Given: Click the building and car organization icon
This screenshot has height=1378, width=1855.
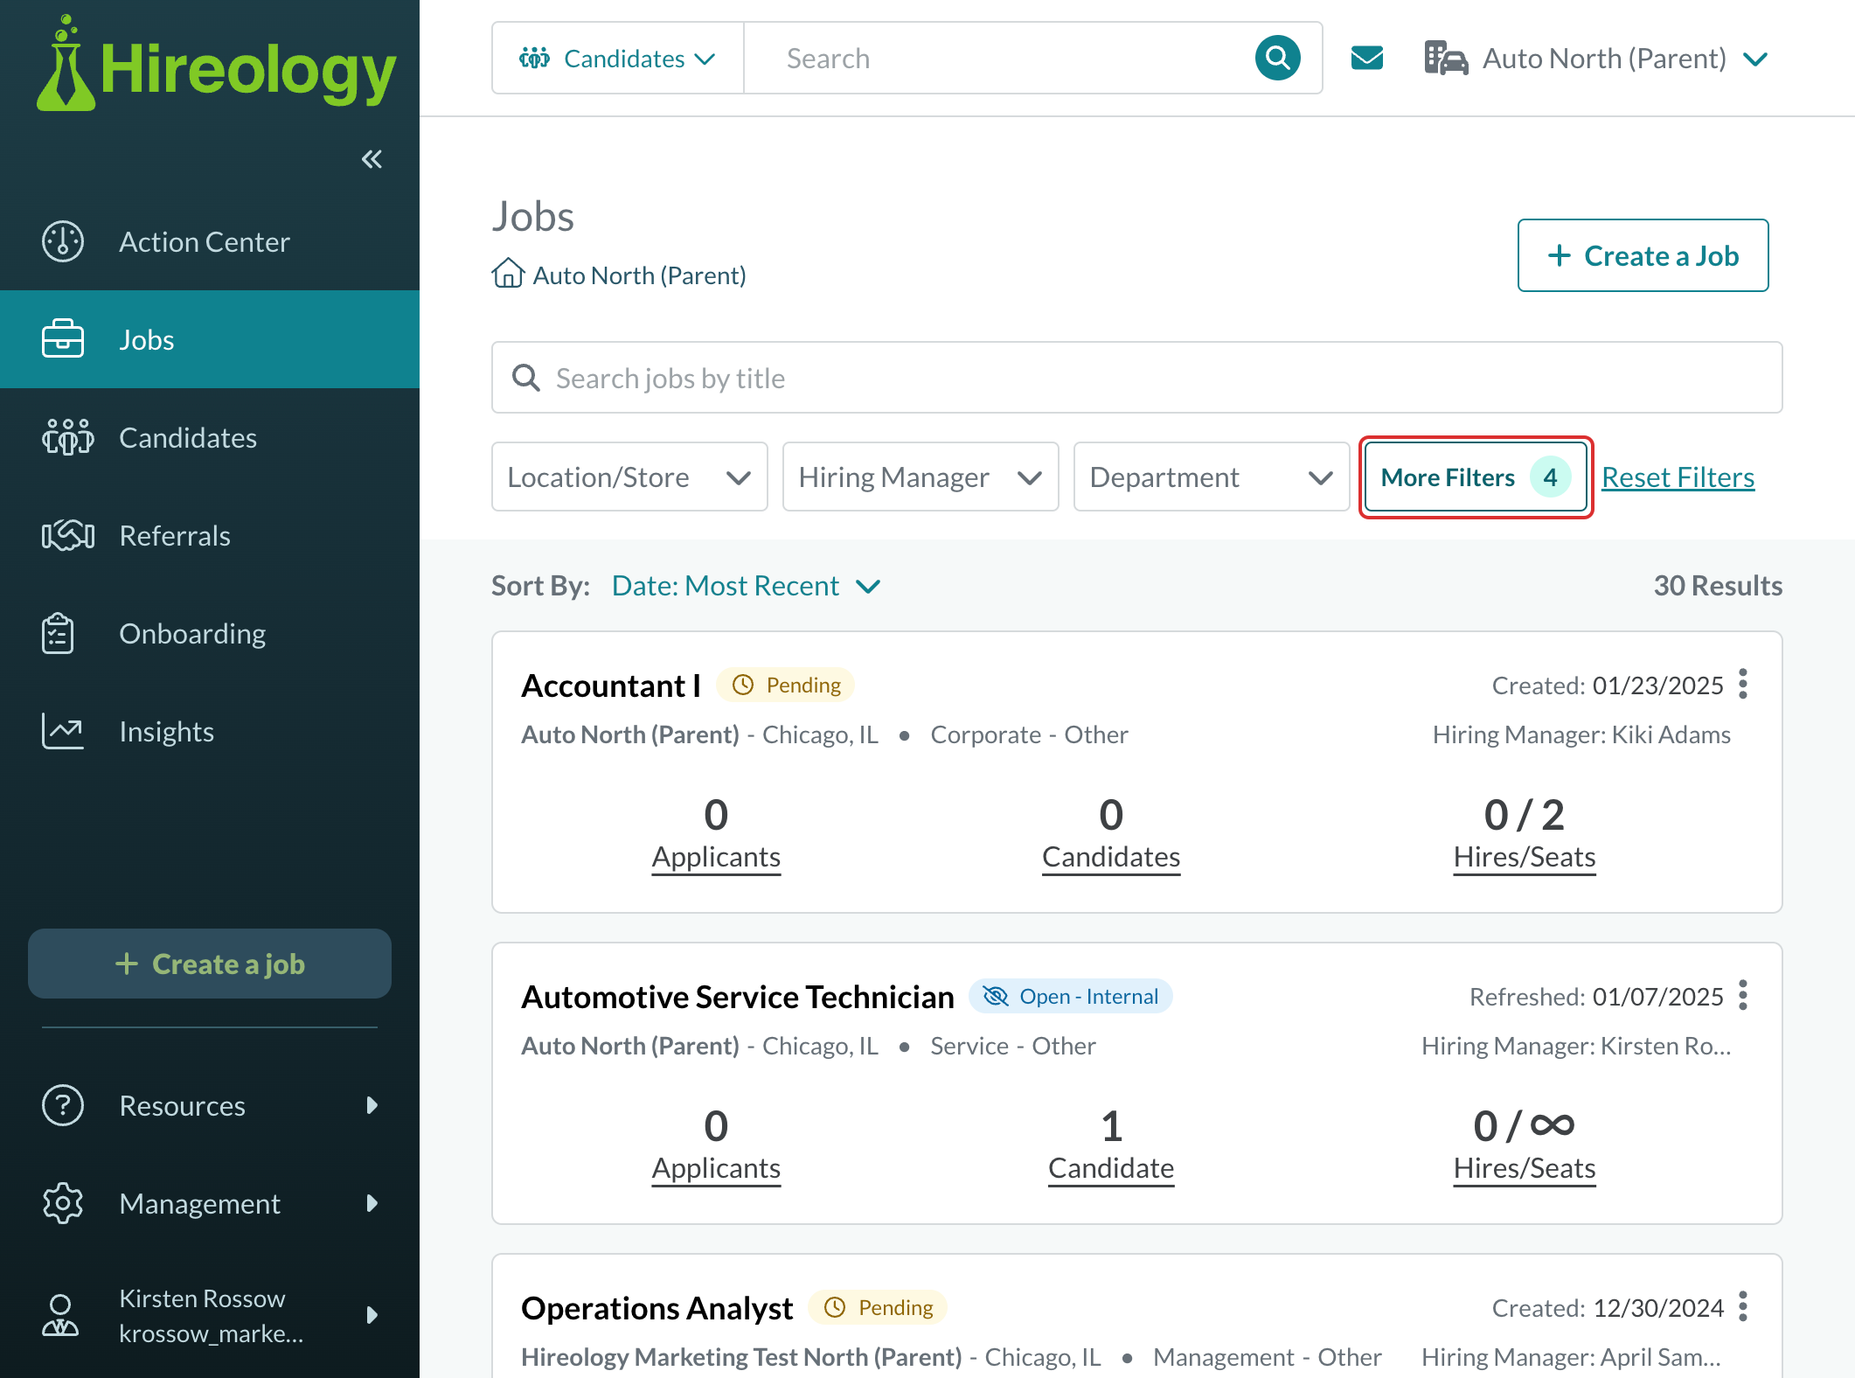Looking at the screenshot, I should click(x=1447, y=59).
